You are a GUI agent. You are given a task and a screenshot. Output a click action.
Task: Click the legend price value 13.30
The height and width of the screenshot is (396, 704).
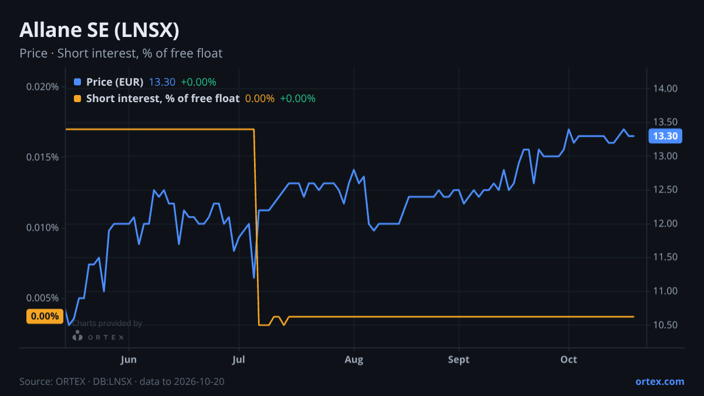point(162,82)
